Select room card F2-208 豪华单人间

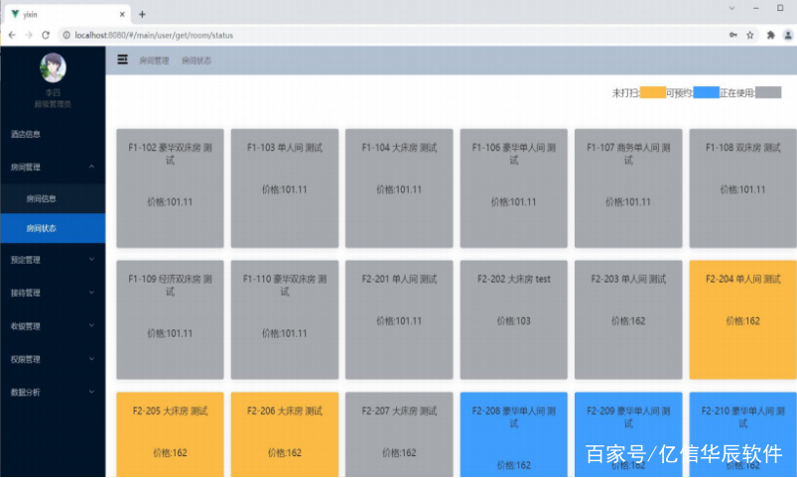point(513,434)
